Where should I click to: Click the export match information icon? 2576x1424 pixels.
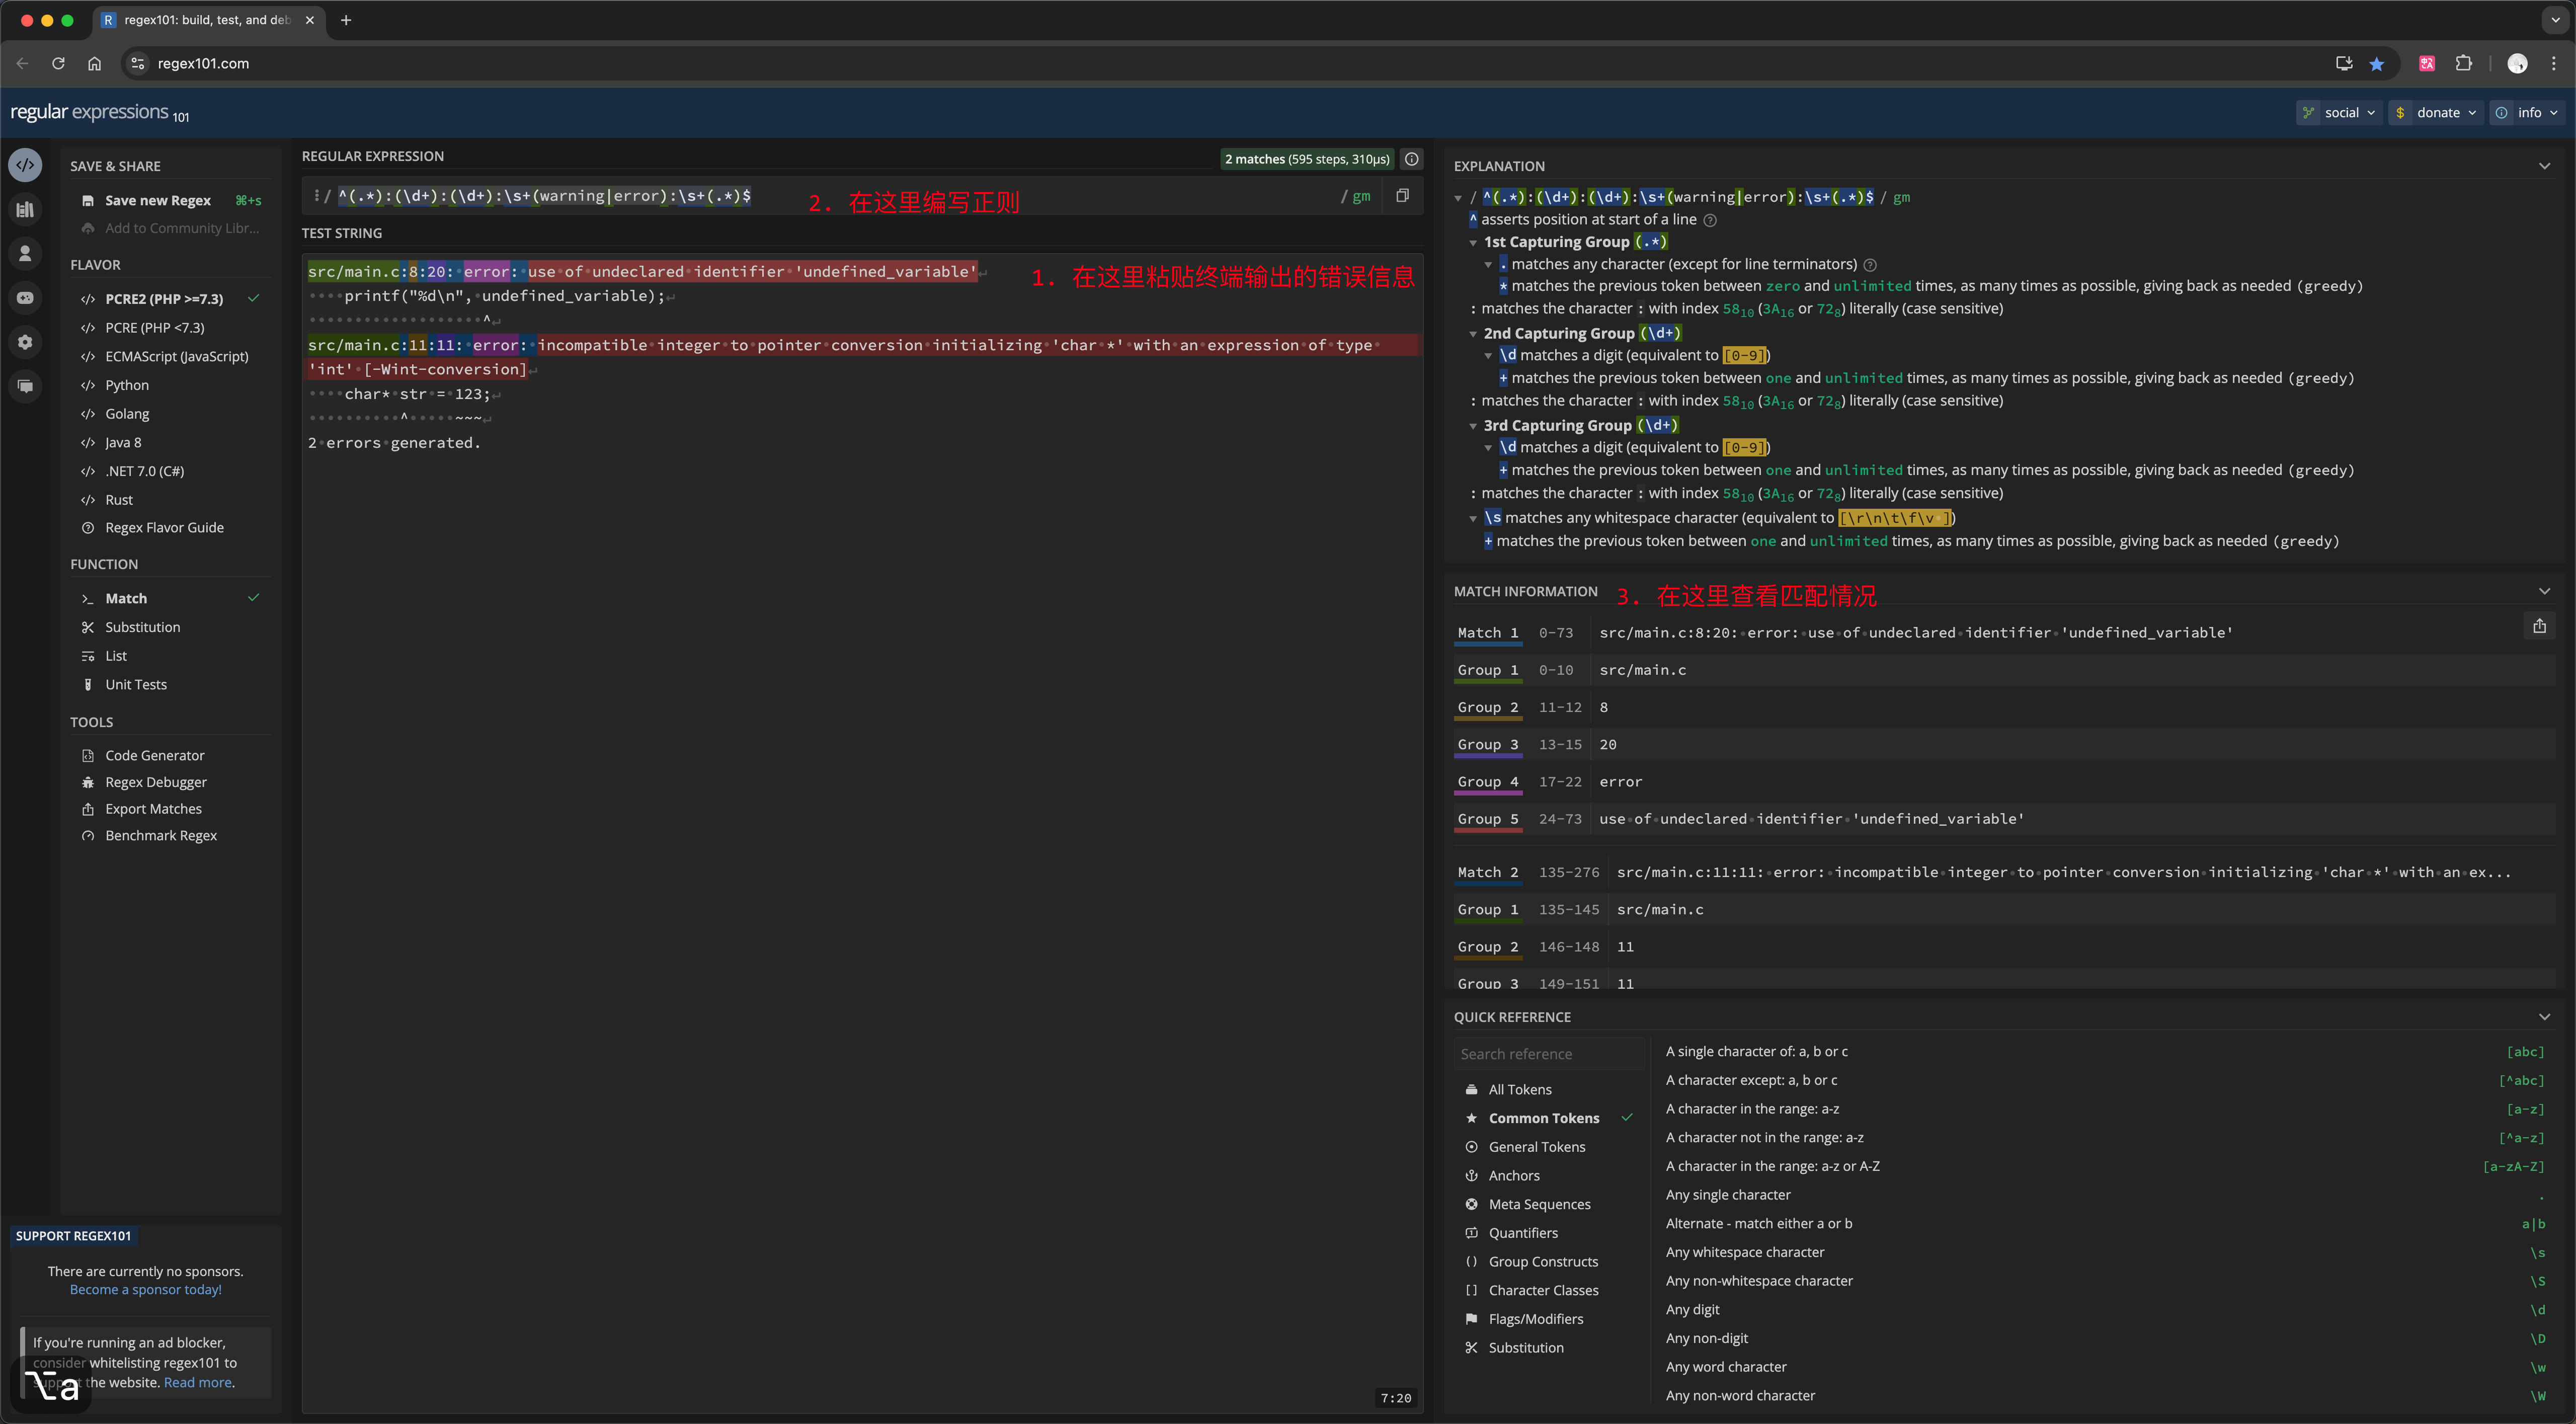2539,626
